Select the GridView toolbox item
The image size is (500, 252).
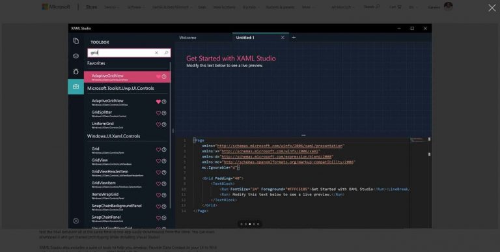coord(126,161)
